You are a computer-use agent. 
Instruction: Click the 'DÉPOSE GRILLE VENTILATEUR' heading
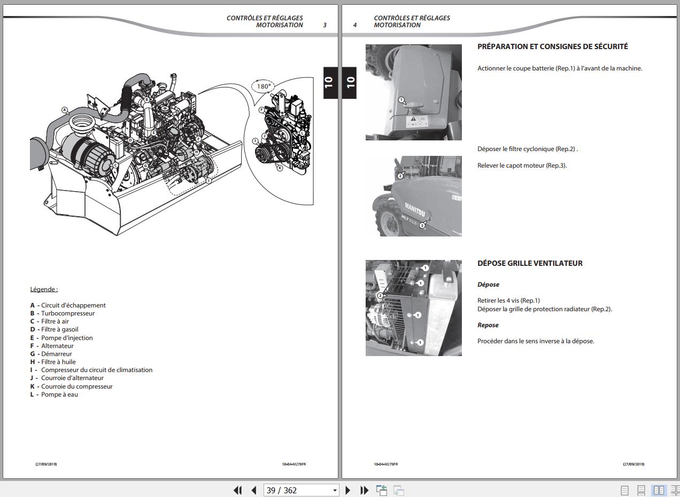coord(530,263)
